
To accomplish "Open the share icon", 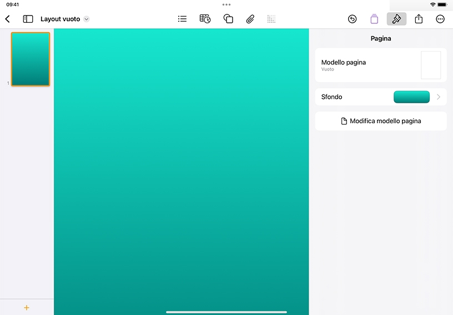I will (x=419, y=19).
